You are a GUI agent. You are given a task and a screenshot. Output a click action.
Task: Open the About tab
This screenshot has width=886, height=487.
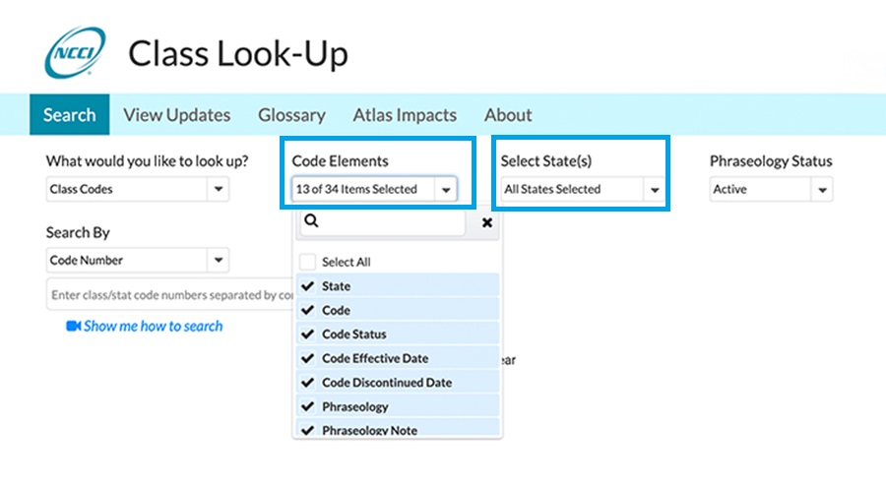(x=508, y=115)
